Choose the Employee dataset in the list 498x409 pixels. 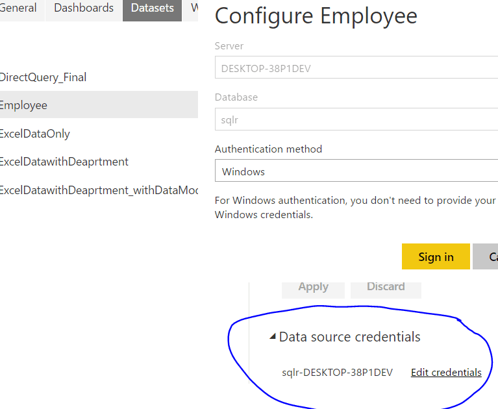(x=24, y=105)
